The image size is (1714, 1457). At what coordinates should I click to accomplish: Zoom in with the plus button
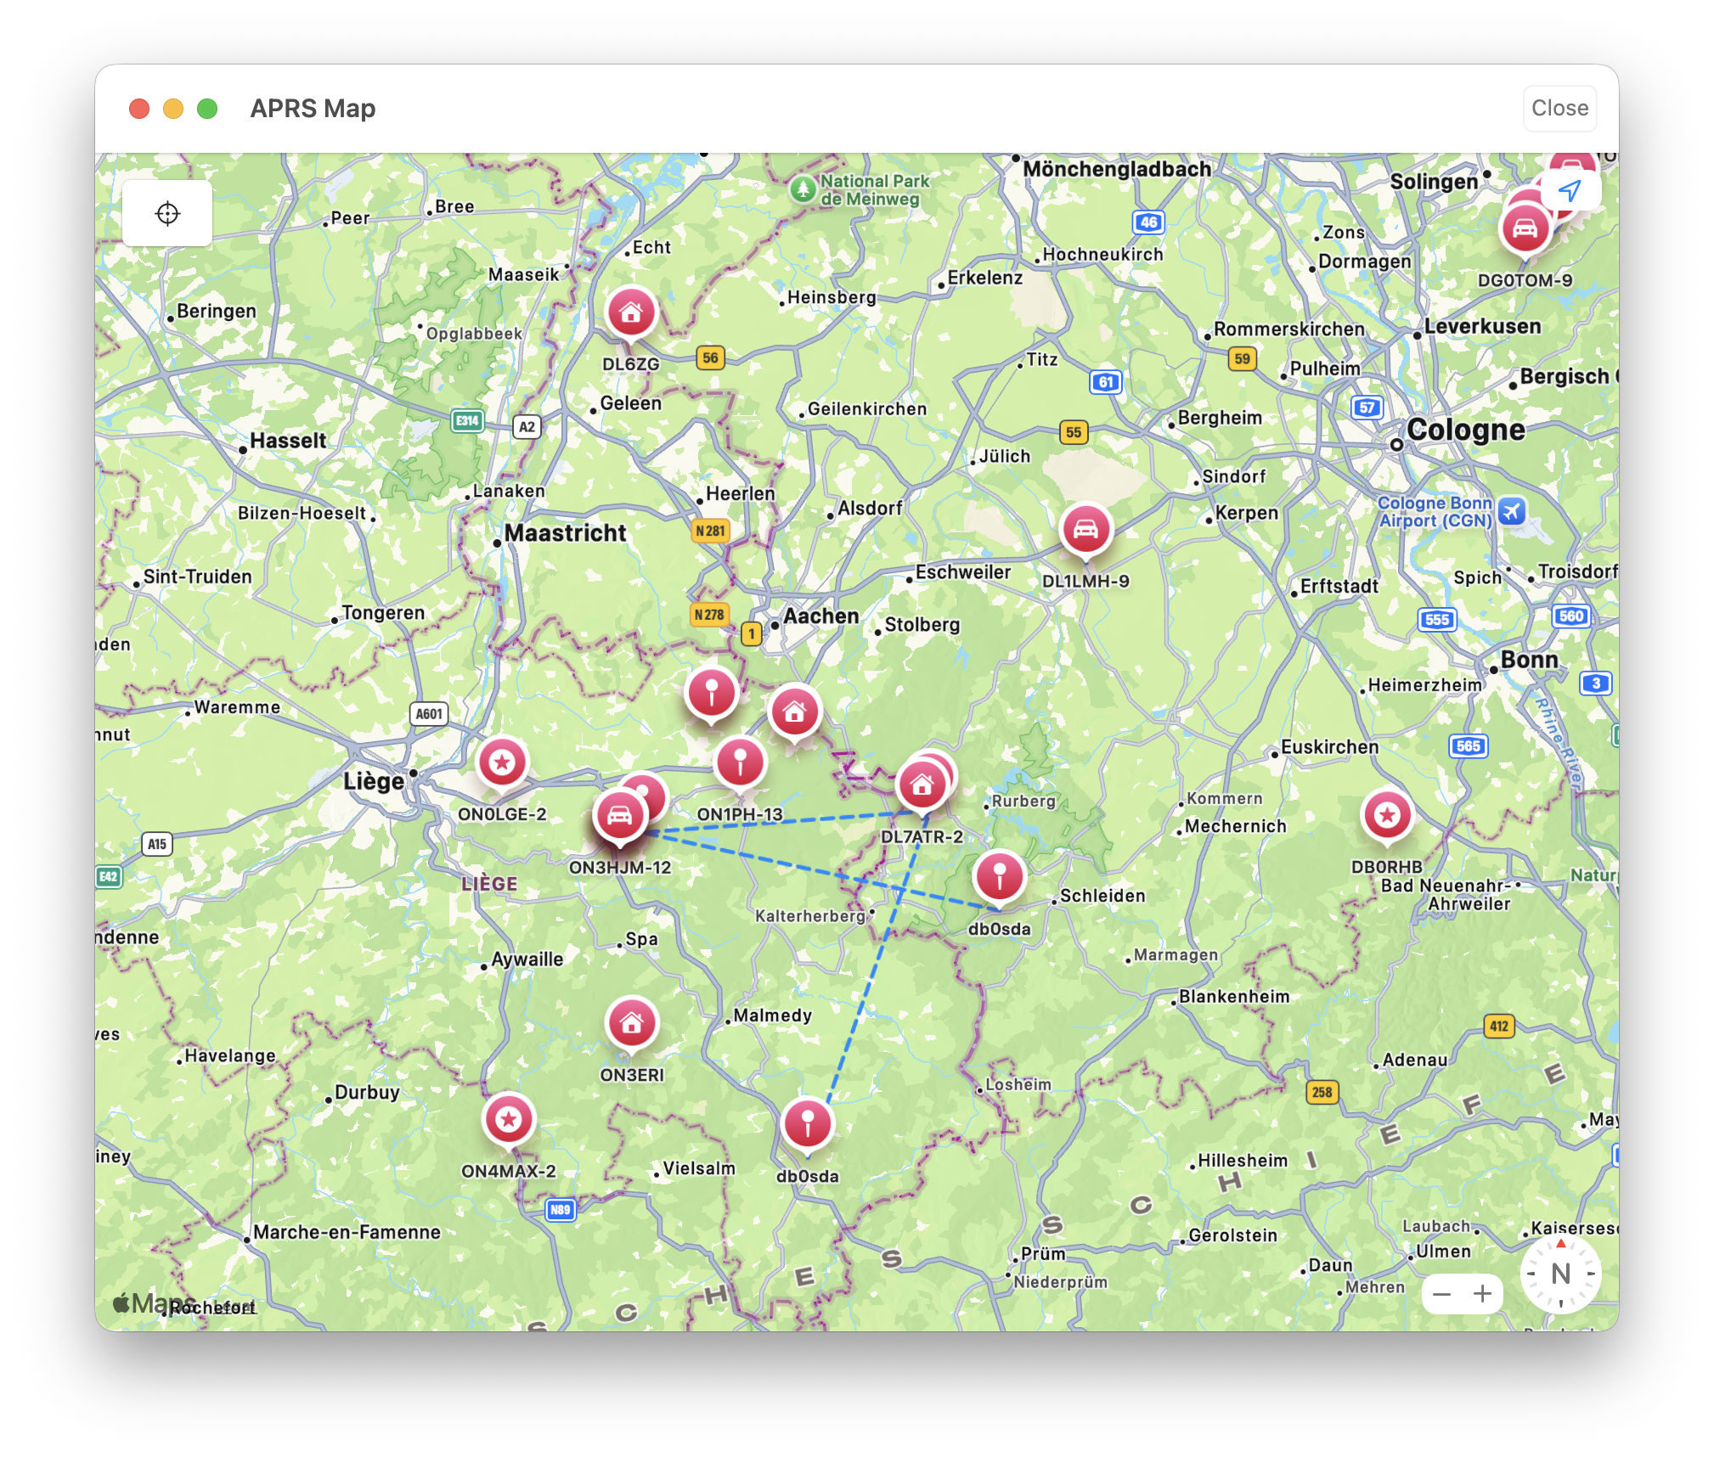(1483, 1295)
